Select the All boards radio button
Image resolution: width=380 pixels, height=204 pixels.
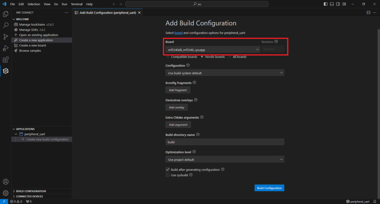click(x=230, y=57)
